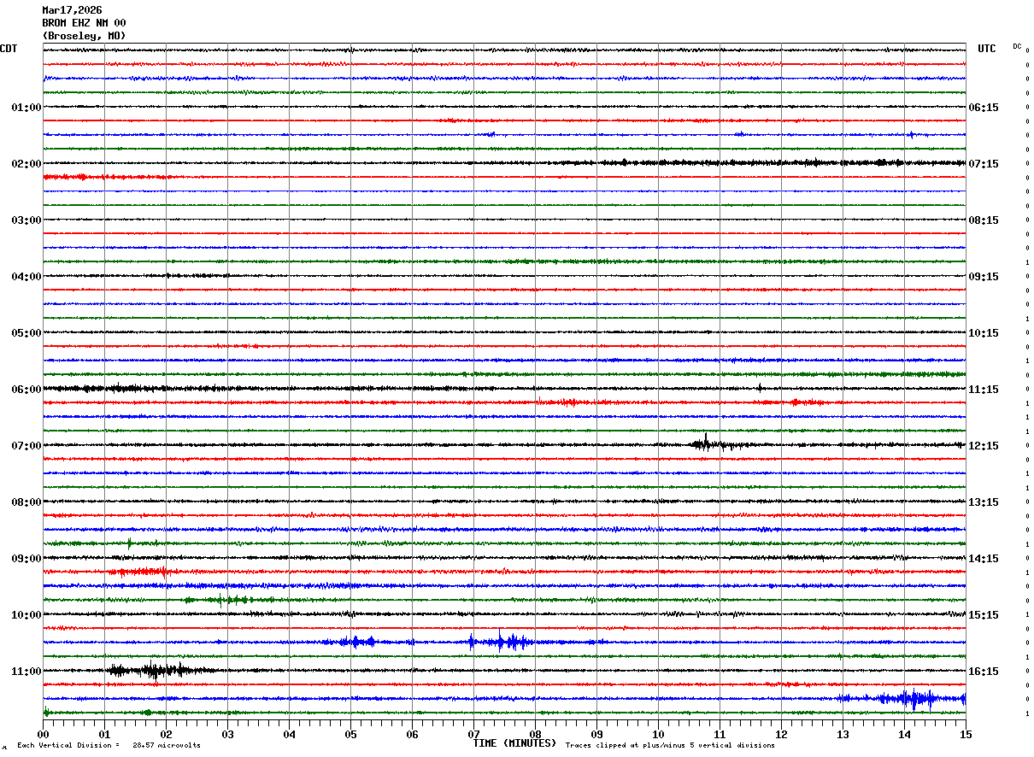Select the 07:00 CDT row label
1034x757 pixels.
click(x=26, y=446)
